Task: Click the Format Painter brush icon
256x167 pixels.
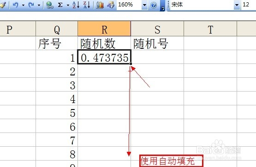Action: click(3, 5)
